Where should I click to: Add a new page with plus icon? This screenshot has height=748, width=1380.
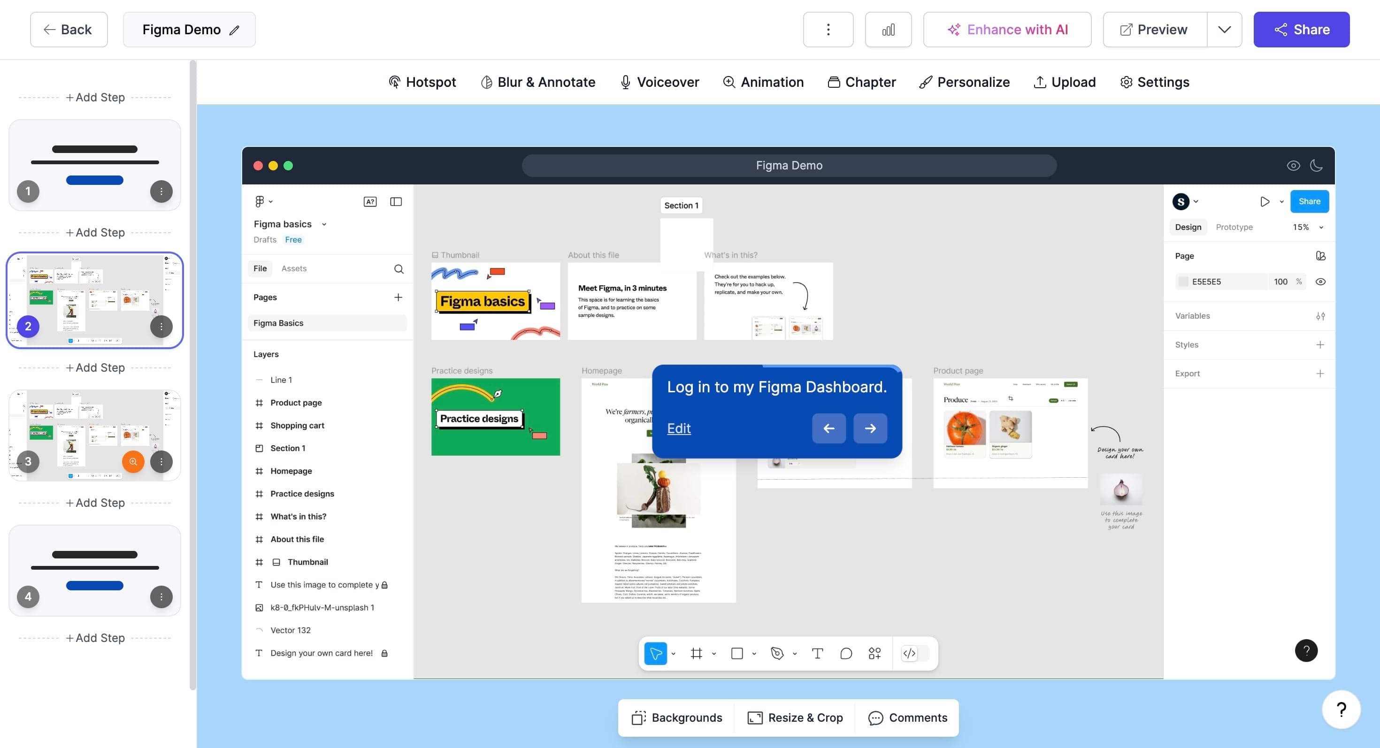click(398, 297)
